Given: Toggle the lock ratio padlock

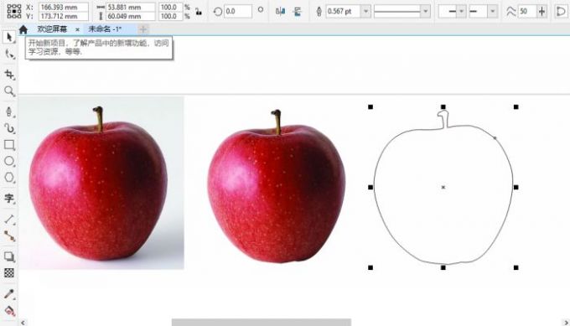Looking at the screenshot, I should tap(199, 11).
